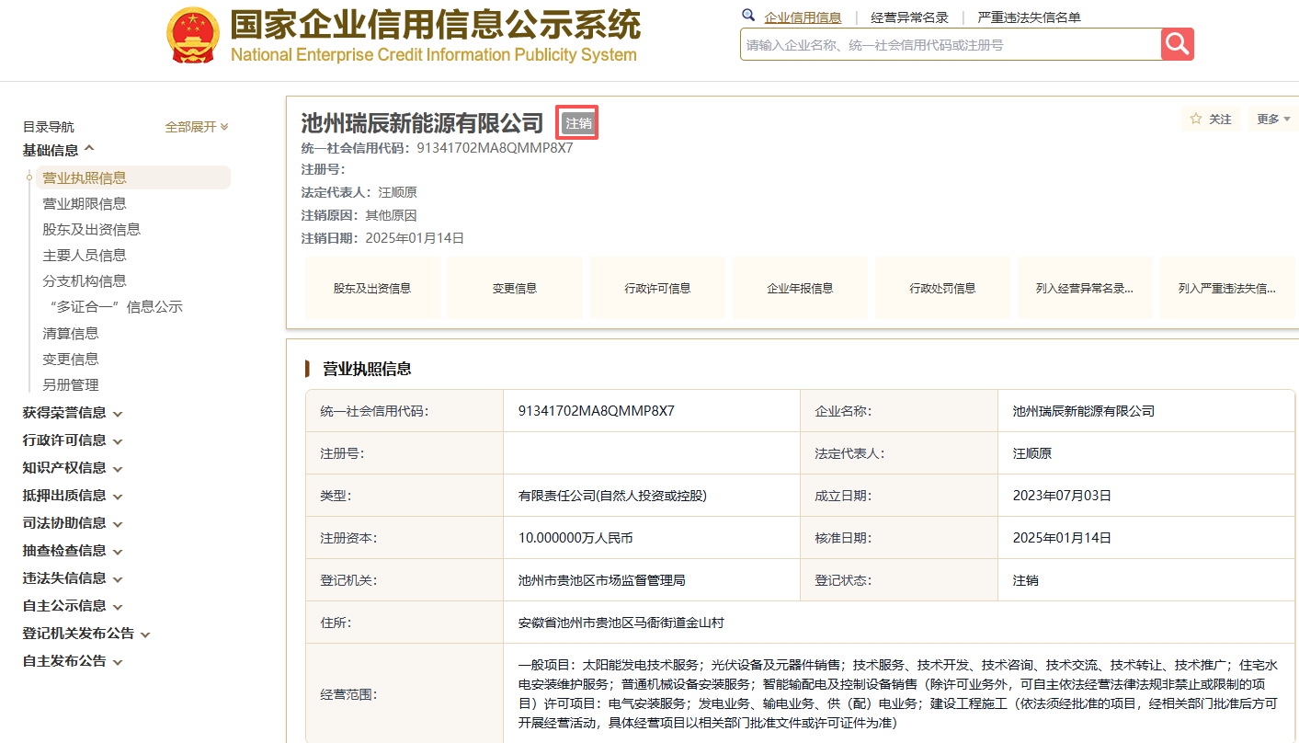Click the 变更信息 card button
Image resolution: width=1299 pixels, height=743 pixels.
coord(515,288)
